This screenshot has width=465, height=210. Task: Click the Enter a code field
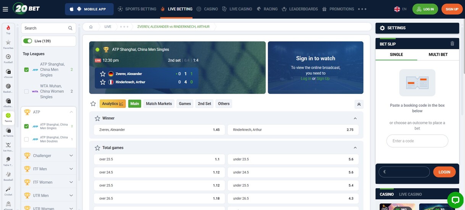coord(417,141)
